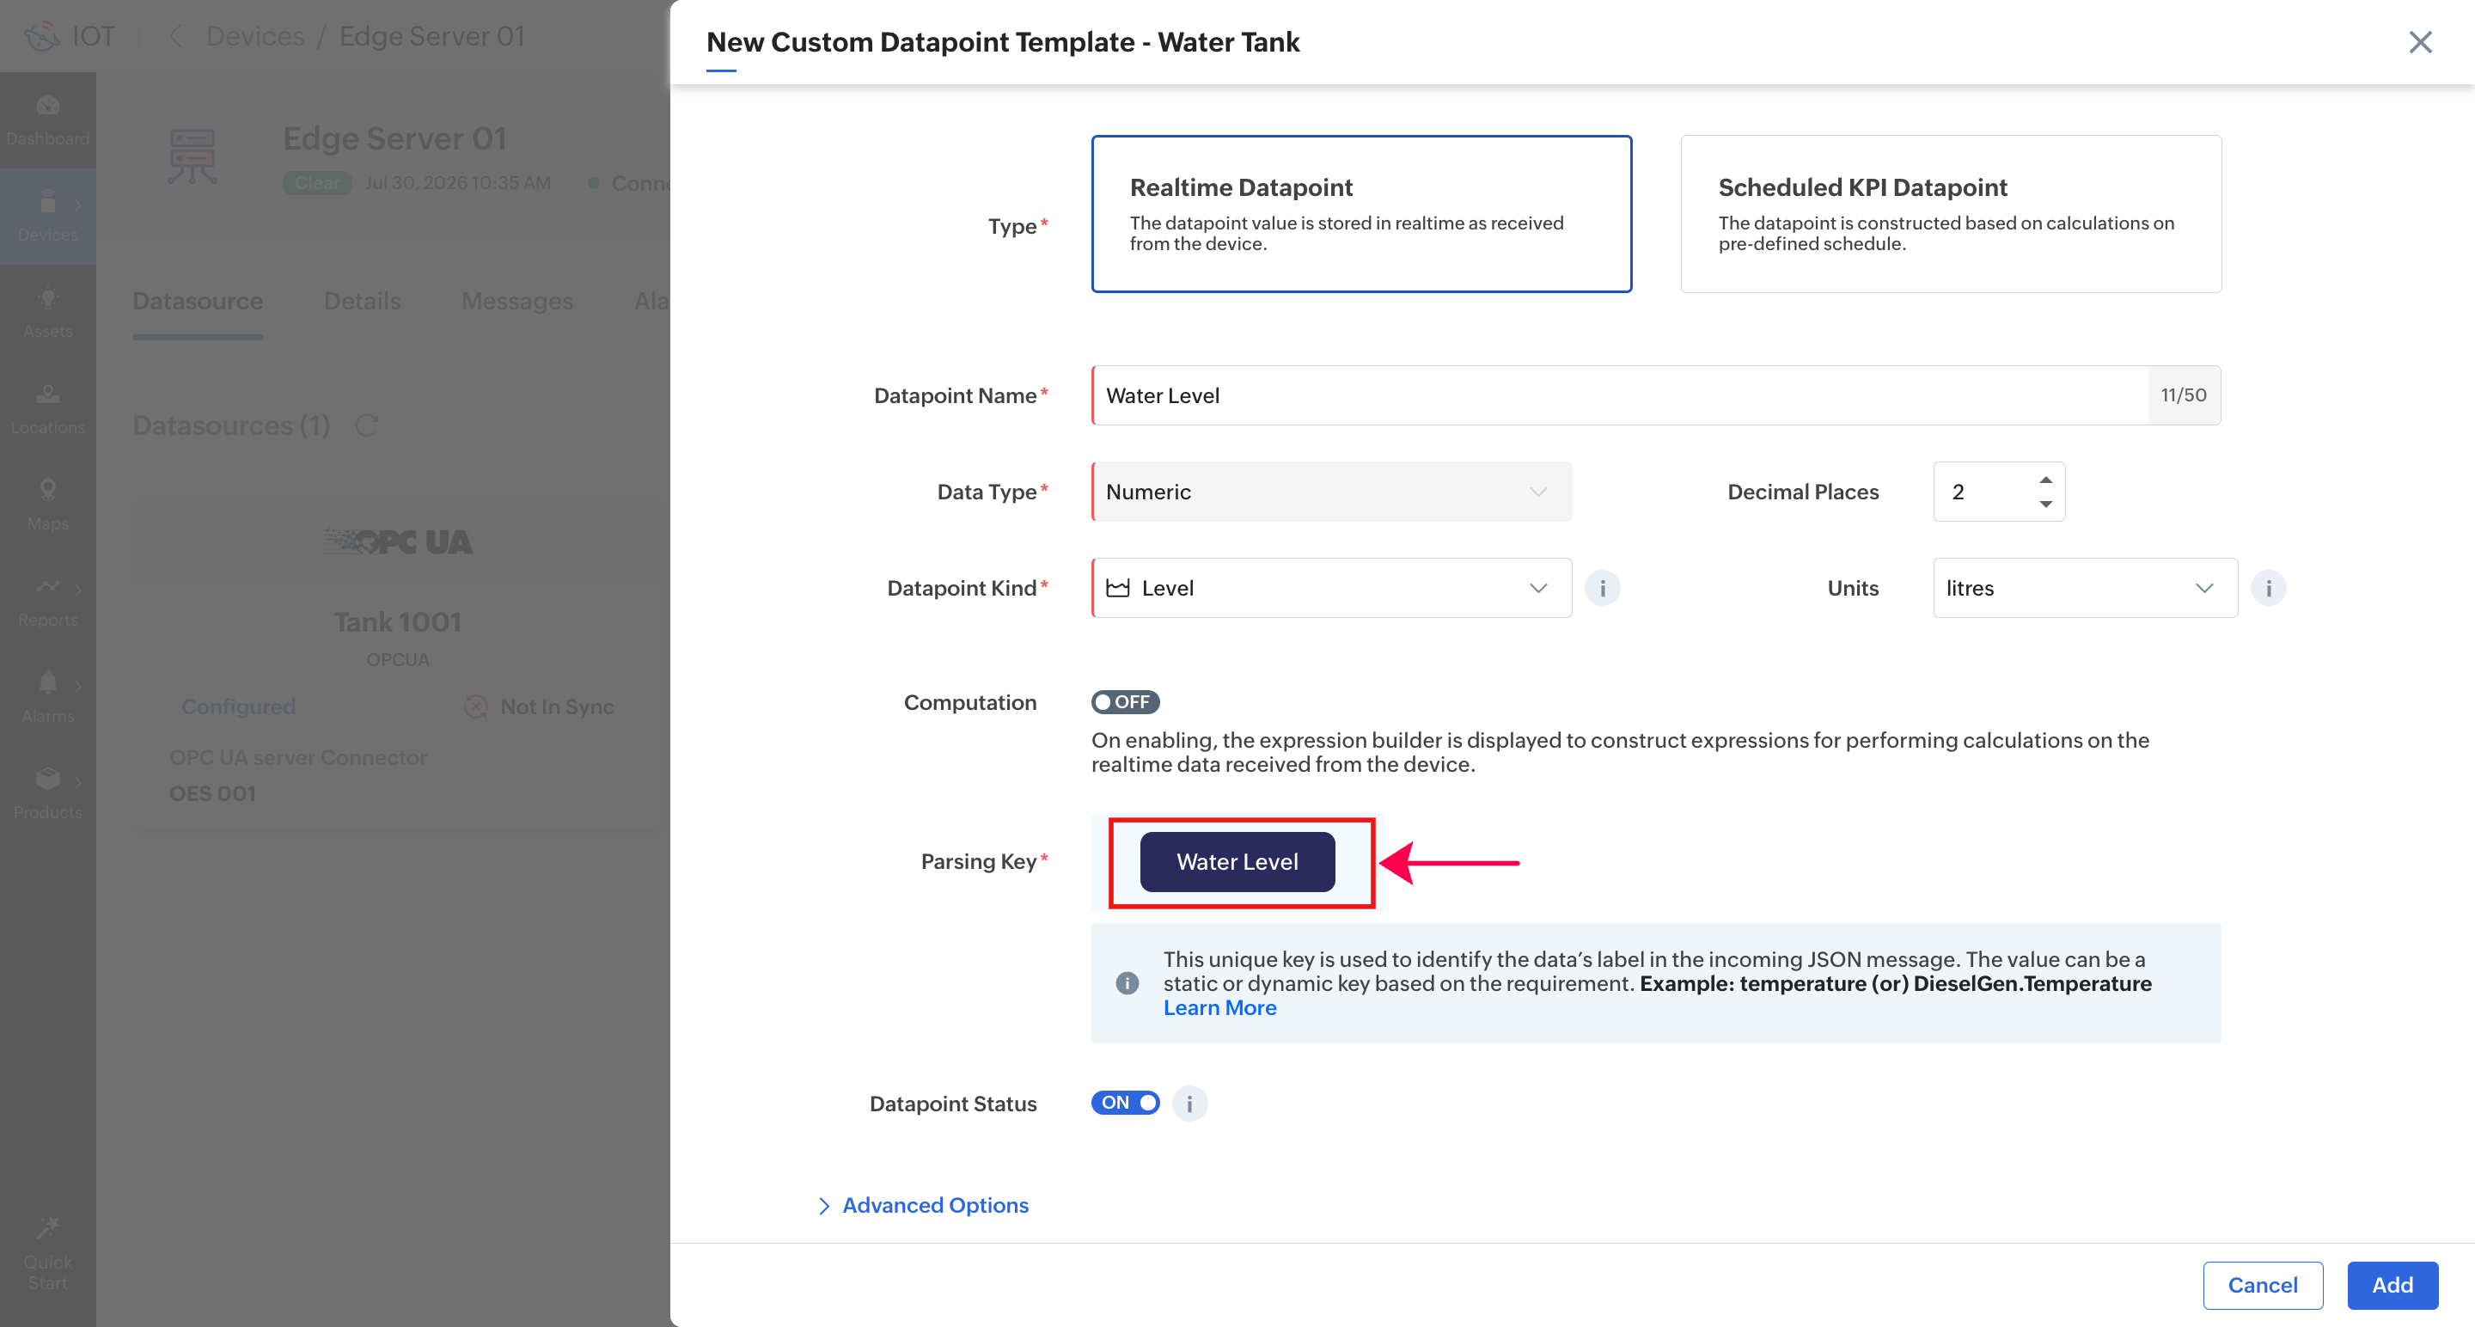Click the IOT logo icon

42,36
